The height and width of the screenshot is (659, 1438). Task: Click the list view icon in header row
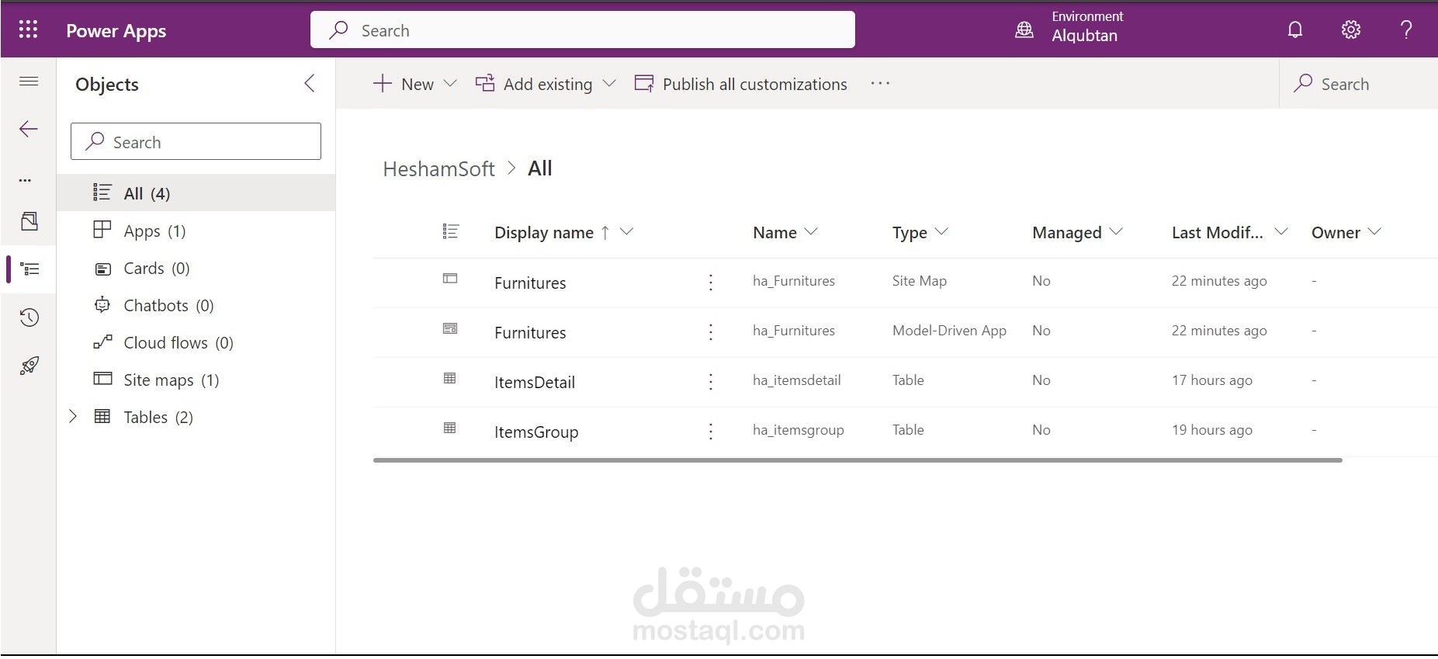450,231
